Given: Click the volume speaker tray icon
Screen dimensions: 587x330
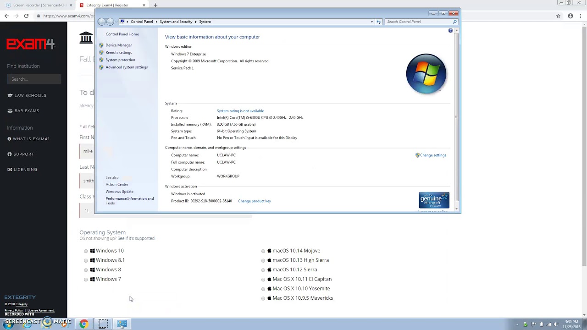Looking at the screenshot, I should (556, 324).
